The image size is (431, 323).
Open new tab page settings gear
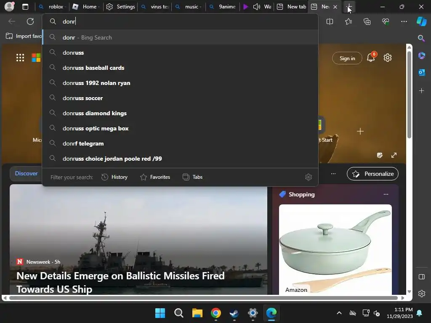(x=388, y=58)
